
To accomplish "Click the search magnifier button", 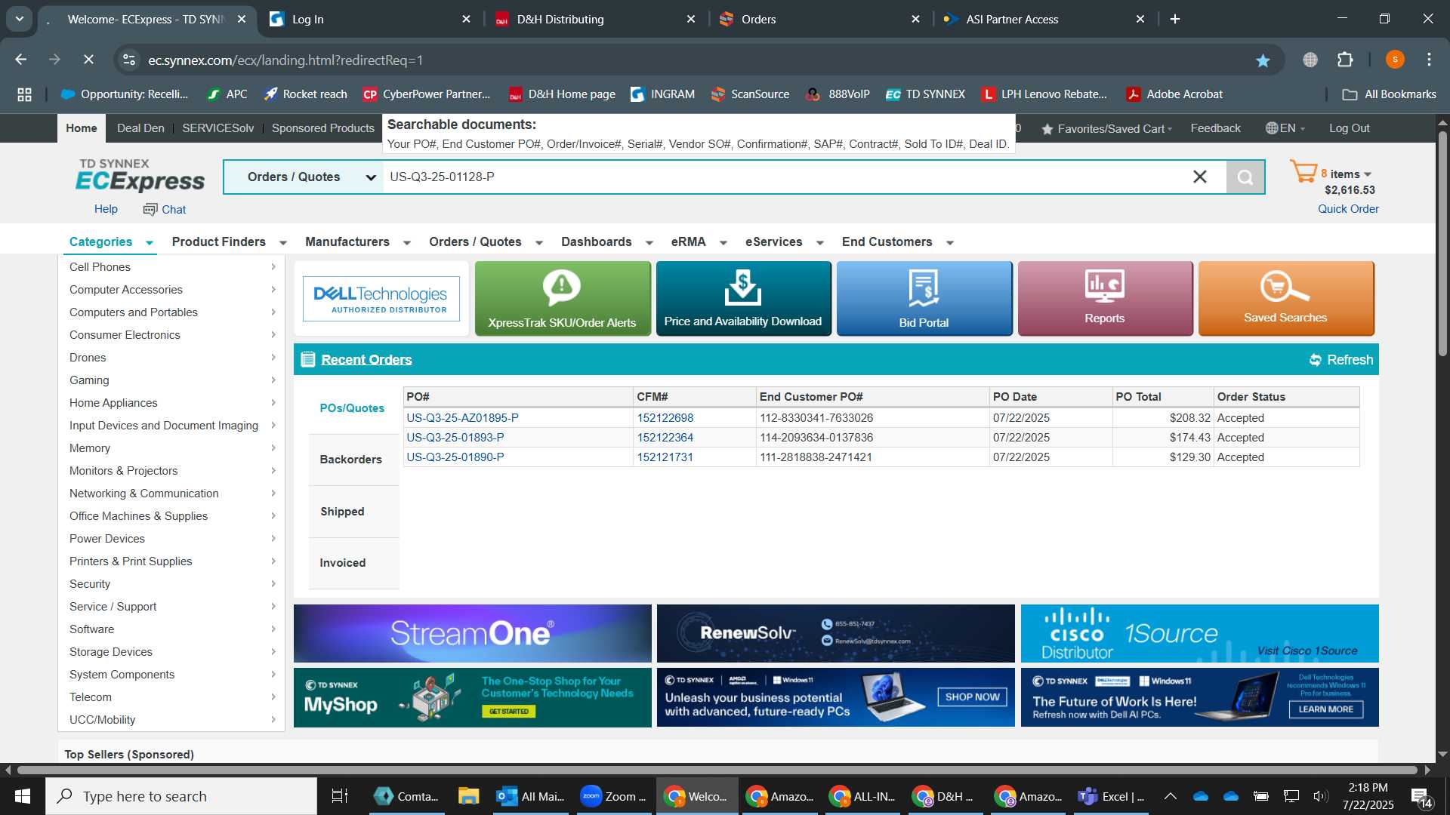I will (1245, 177).
